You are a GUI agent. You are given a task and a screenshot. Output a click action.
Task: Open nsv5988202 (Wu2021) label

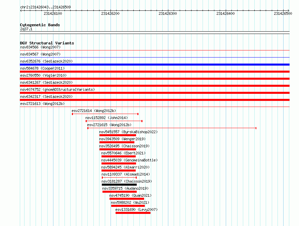(x=130, y=202)
